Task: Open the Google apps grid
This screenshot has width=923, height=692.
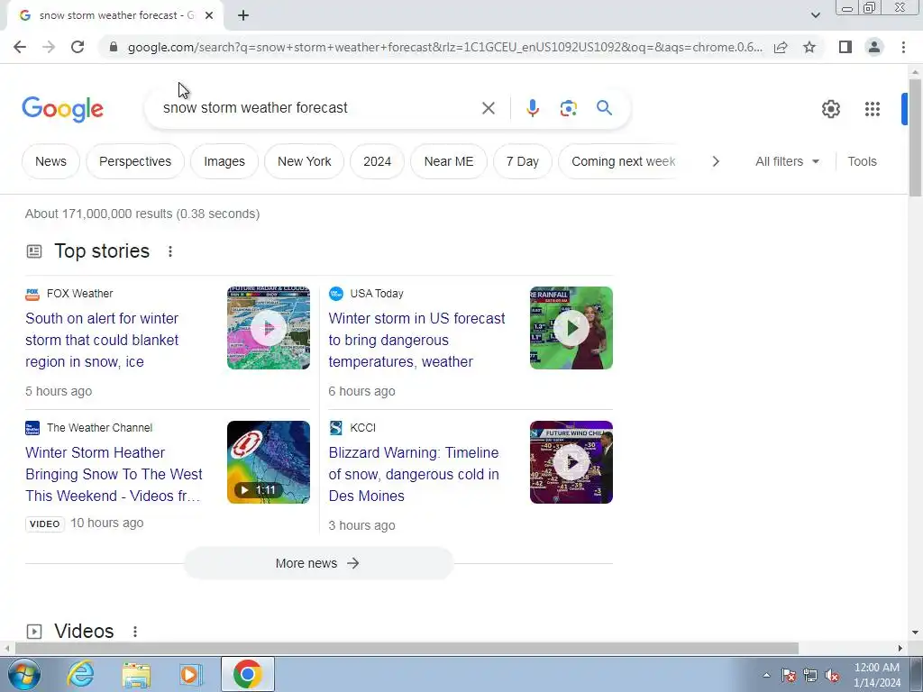Action: [873, 109]
